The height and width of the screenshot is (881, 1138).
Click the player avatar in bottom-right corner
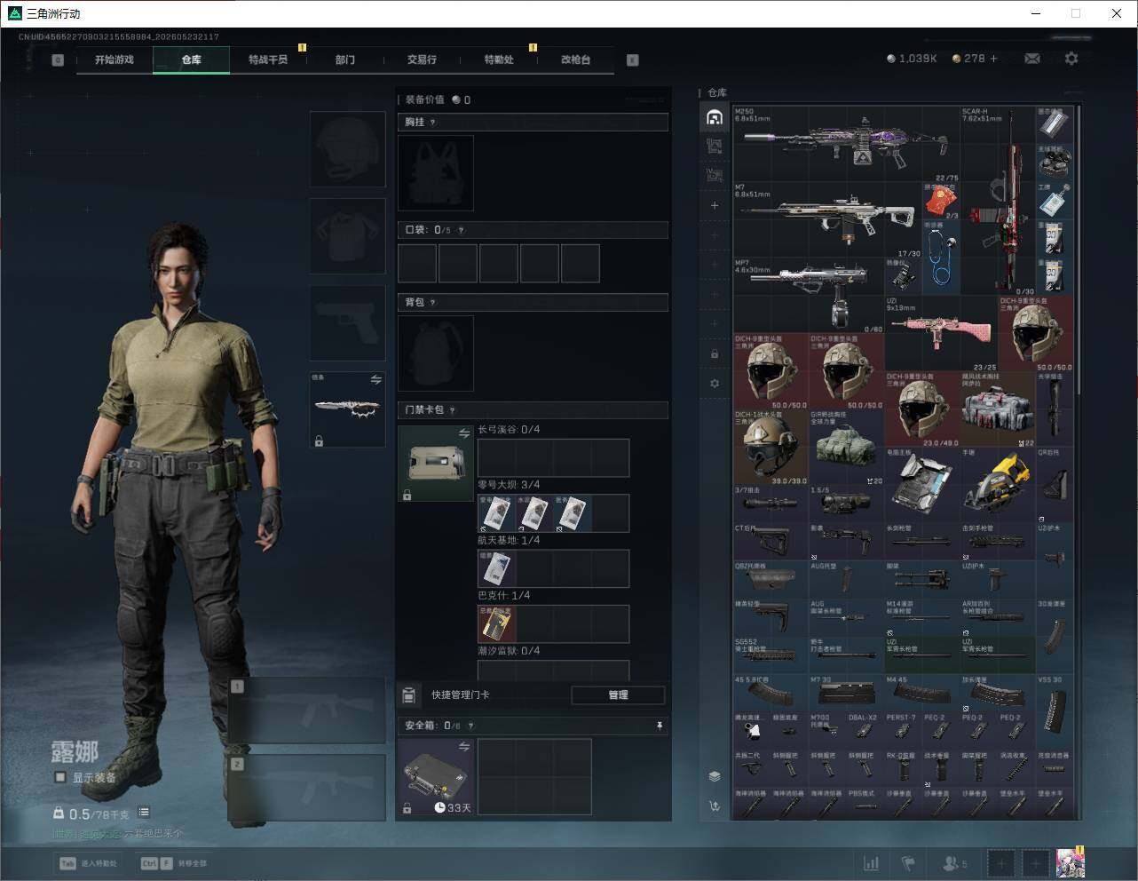point(1070,862)
